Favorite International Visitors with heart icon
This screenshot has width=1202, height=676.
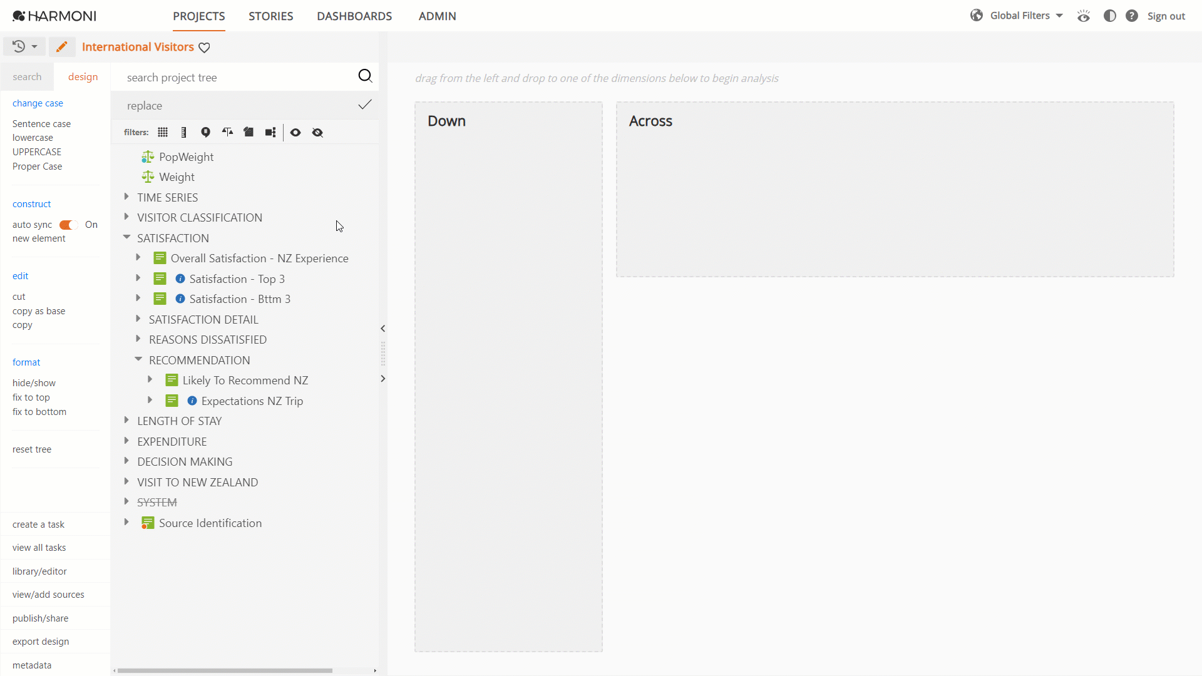click(204, 48)
